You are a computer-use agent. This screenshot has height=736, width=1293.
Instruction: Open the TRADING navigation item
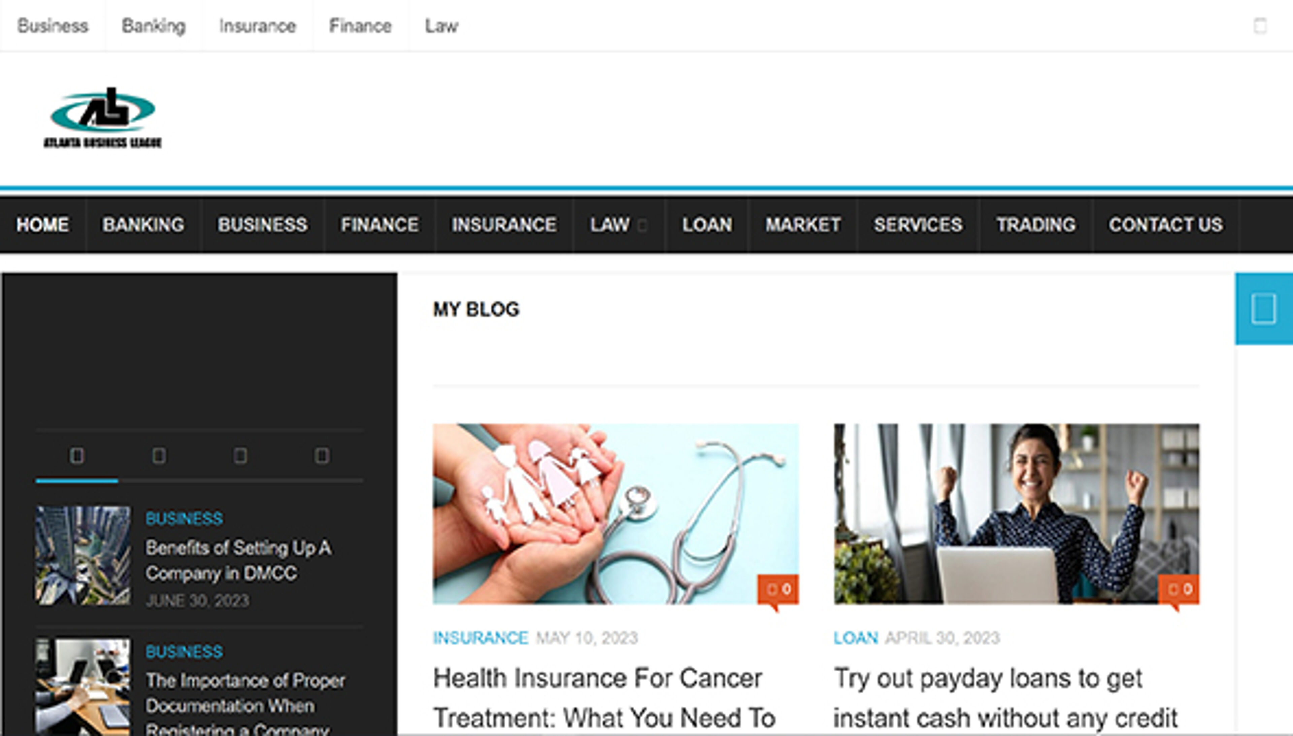point(1036,225)
